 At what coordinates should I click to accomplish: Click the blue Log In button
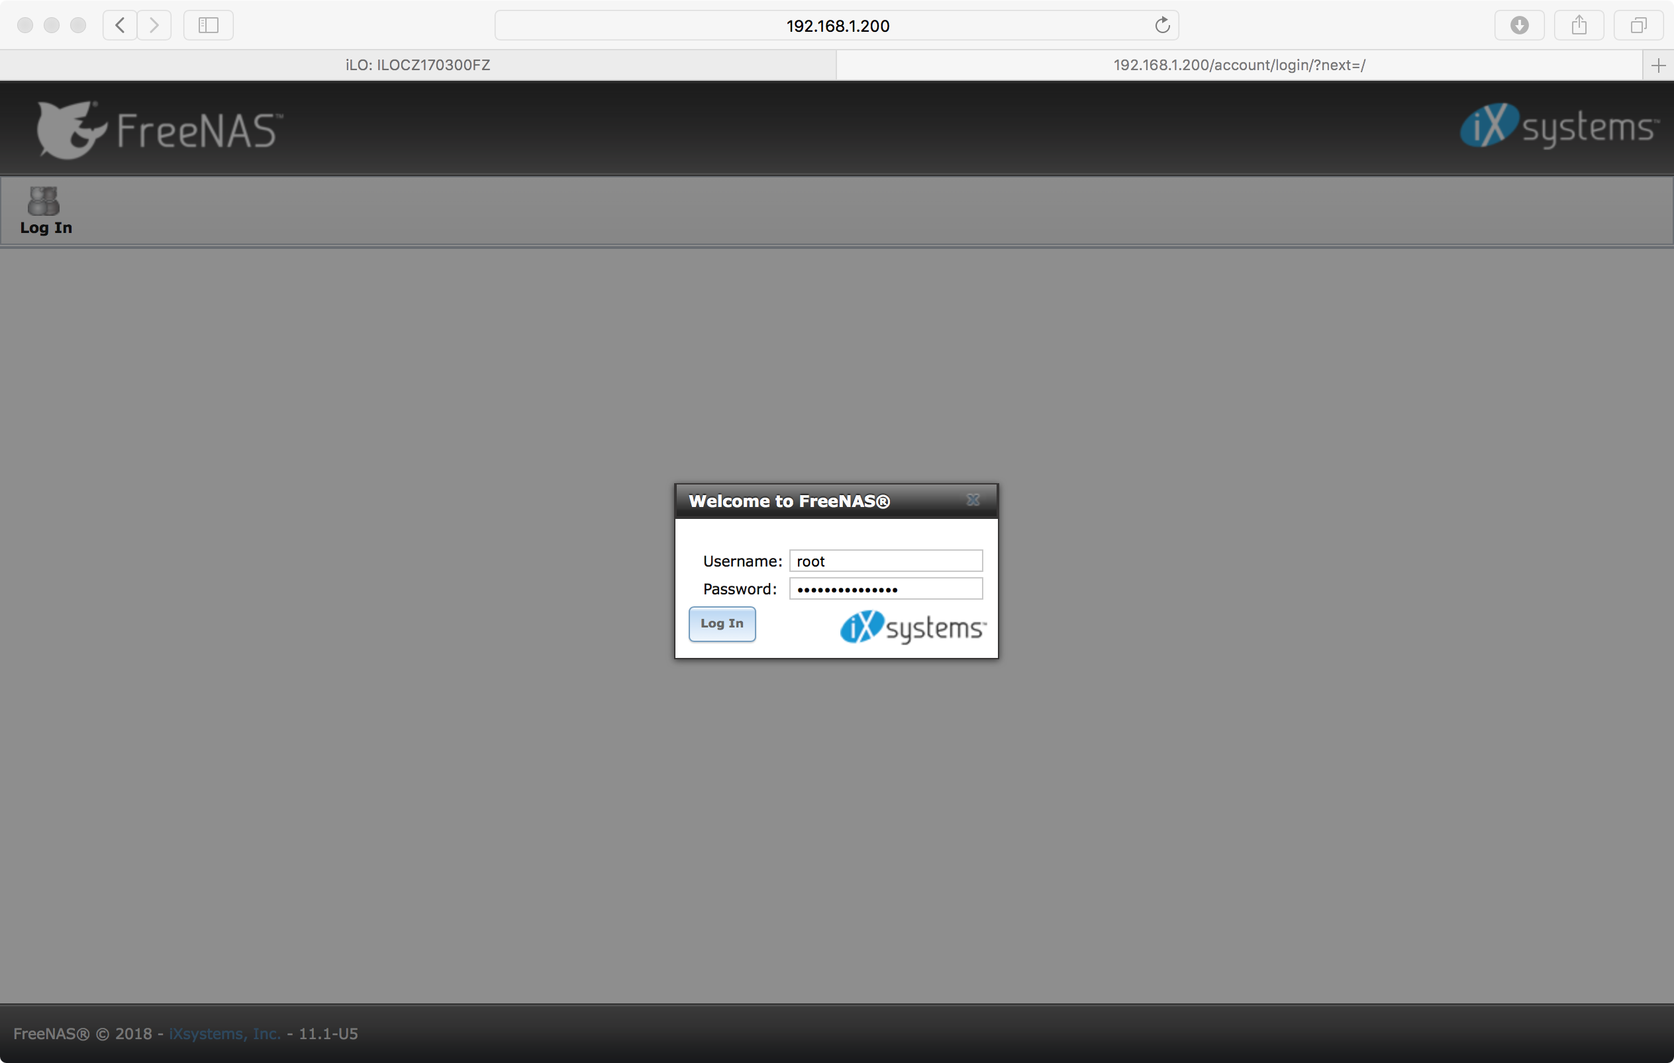tap(722, 624)
